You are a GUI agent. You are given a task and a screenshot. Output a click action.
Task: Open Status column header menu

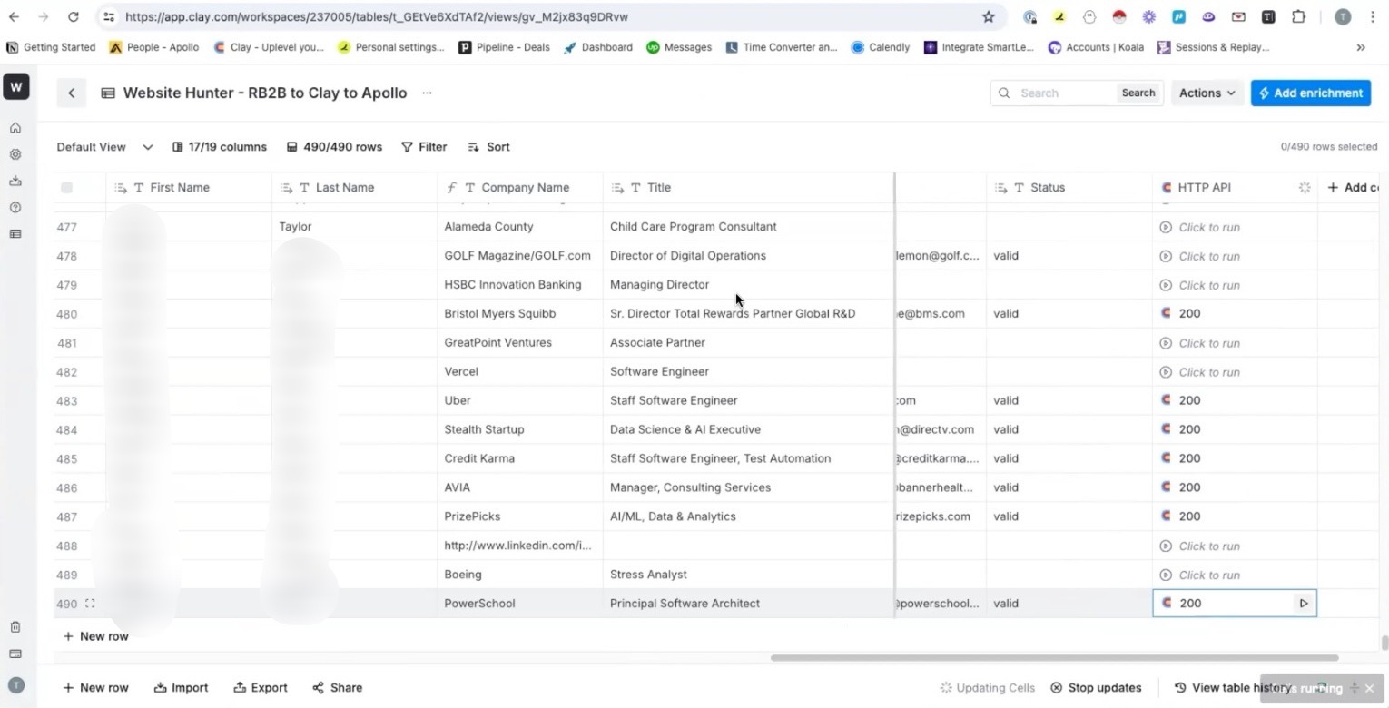tap(1069, 188)
